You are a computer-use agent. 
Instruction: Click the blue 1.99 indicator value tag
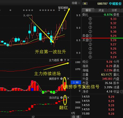(76, 82)
